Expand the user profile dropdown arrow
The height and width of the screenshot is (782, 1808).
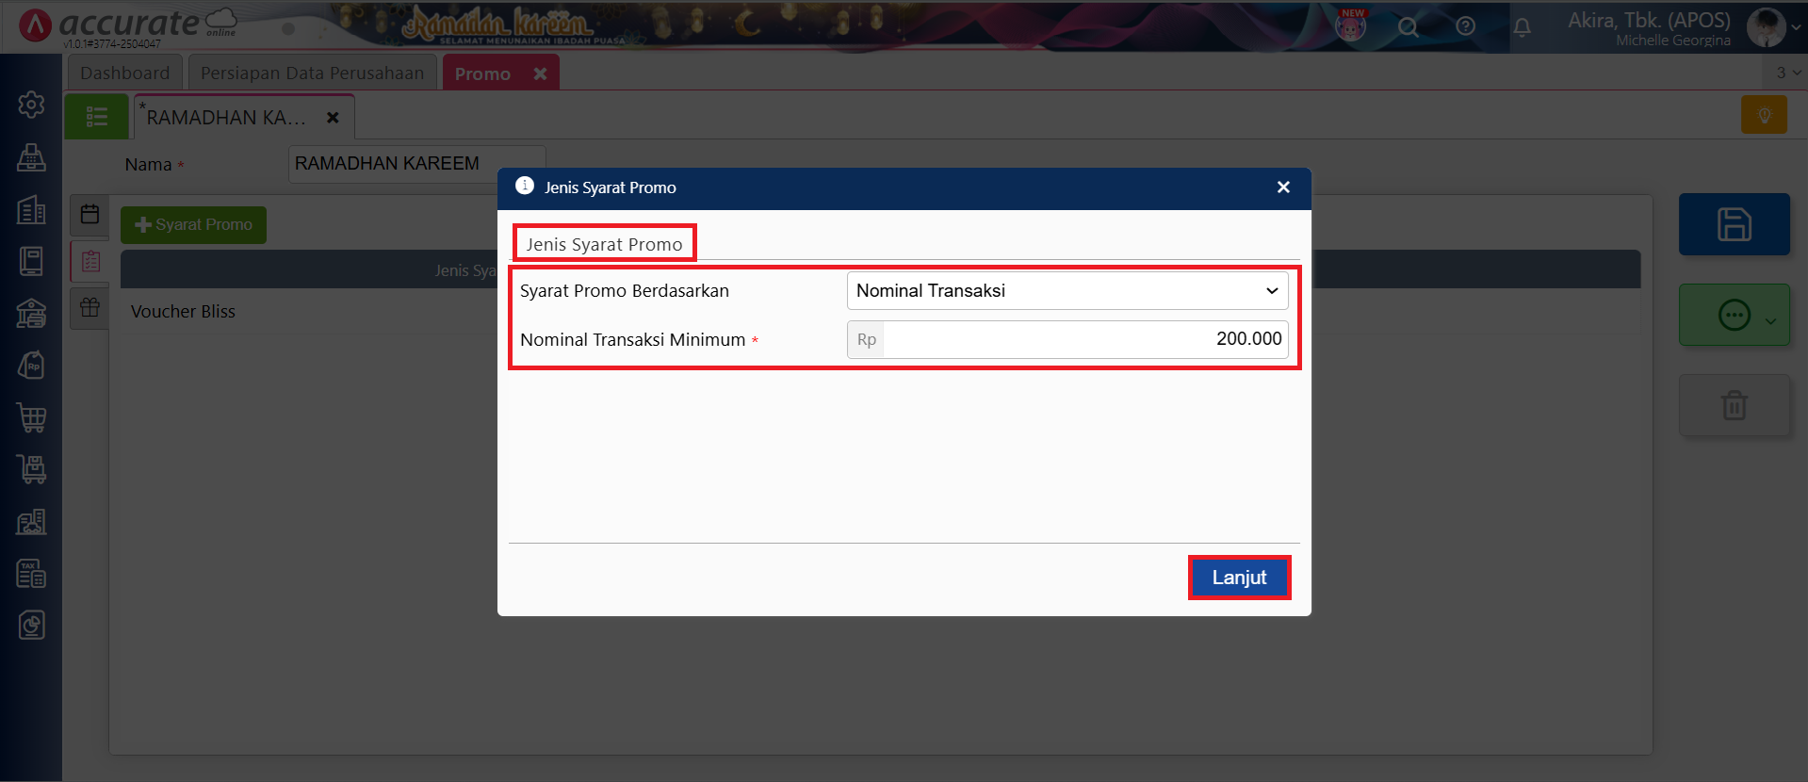[x=1796, y=27]
